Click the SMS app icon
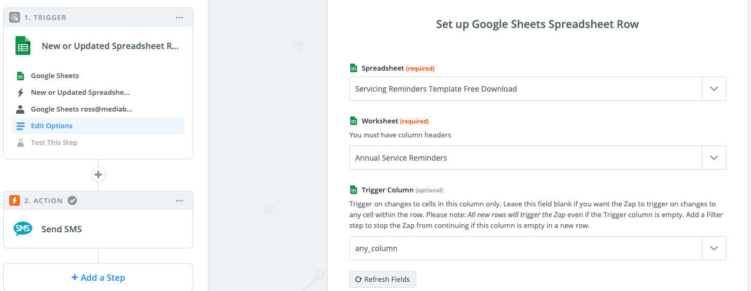The image size is (751, 291). coord(23,229)
